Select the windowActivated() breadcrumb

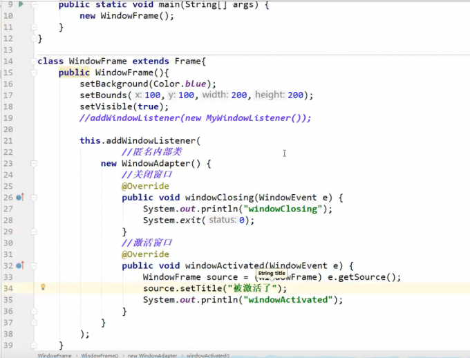[x=208, y=355]
